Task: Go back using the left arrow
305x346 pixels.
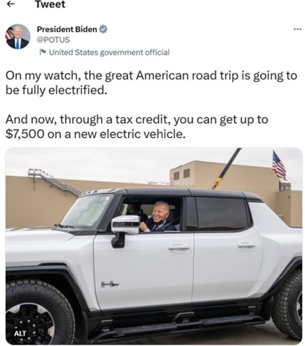Action: [x=10, y=4]
